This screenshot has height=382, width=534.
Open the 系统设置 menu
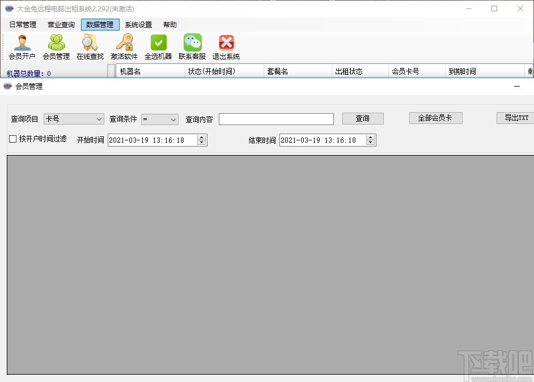138,24
